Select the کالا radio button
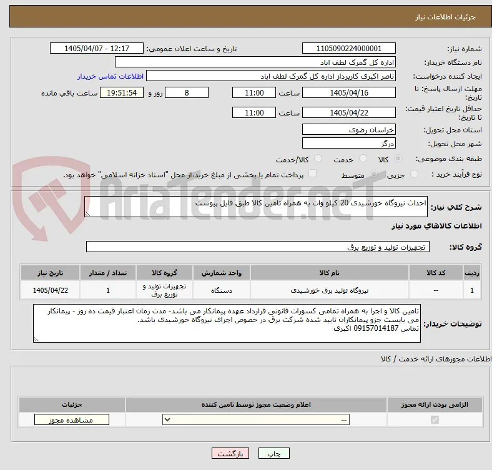 point(398,159)
